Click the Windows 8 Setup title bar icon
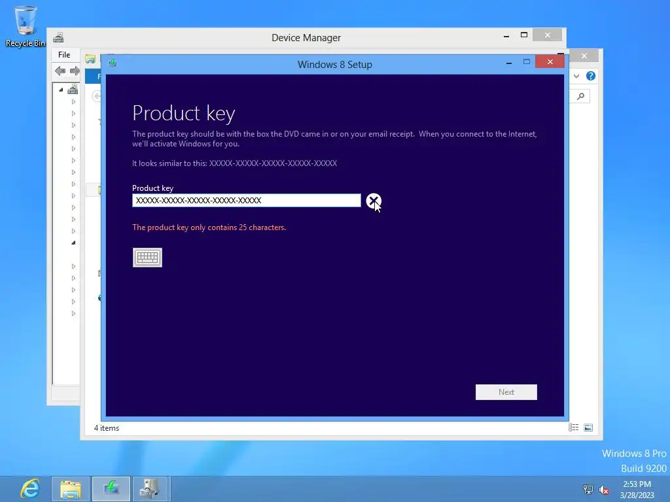Image resolution: width=670 pixels, height=502 pixels. click(113, 63)
